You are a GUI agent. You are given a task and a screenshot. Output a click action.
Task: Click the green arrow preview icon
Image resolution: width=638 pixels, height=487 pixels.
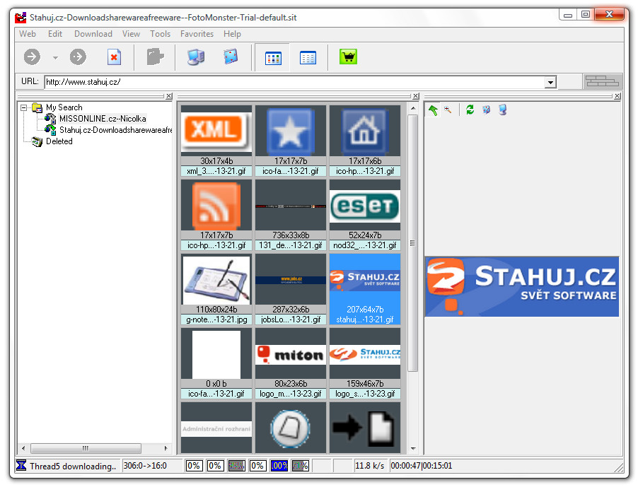click(433, 110)
